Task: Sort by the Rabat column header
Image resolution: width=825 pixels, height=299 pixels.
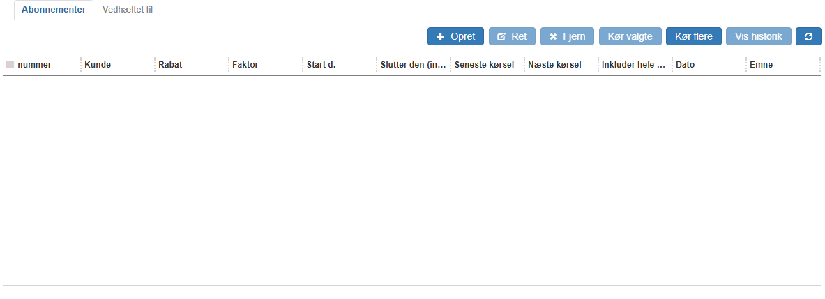Action: pos(170,65)
